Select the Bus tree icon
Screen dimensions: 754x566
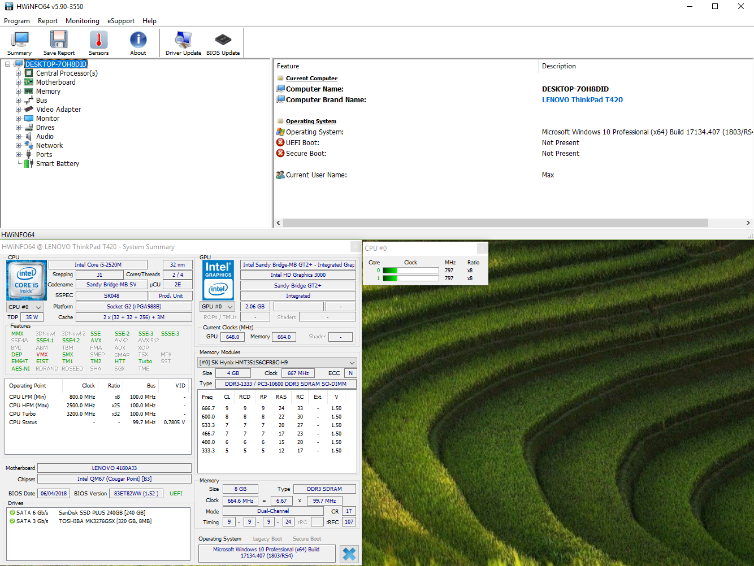[x=29, y=101]
